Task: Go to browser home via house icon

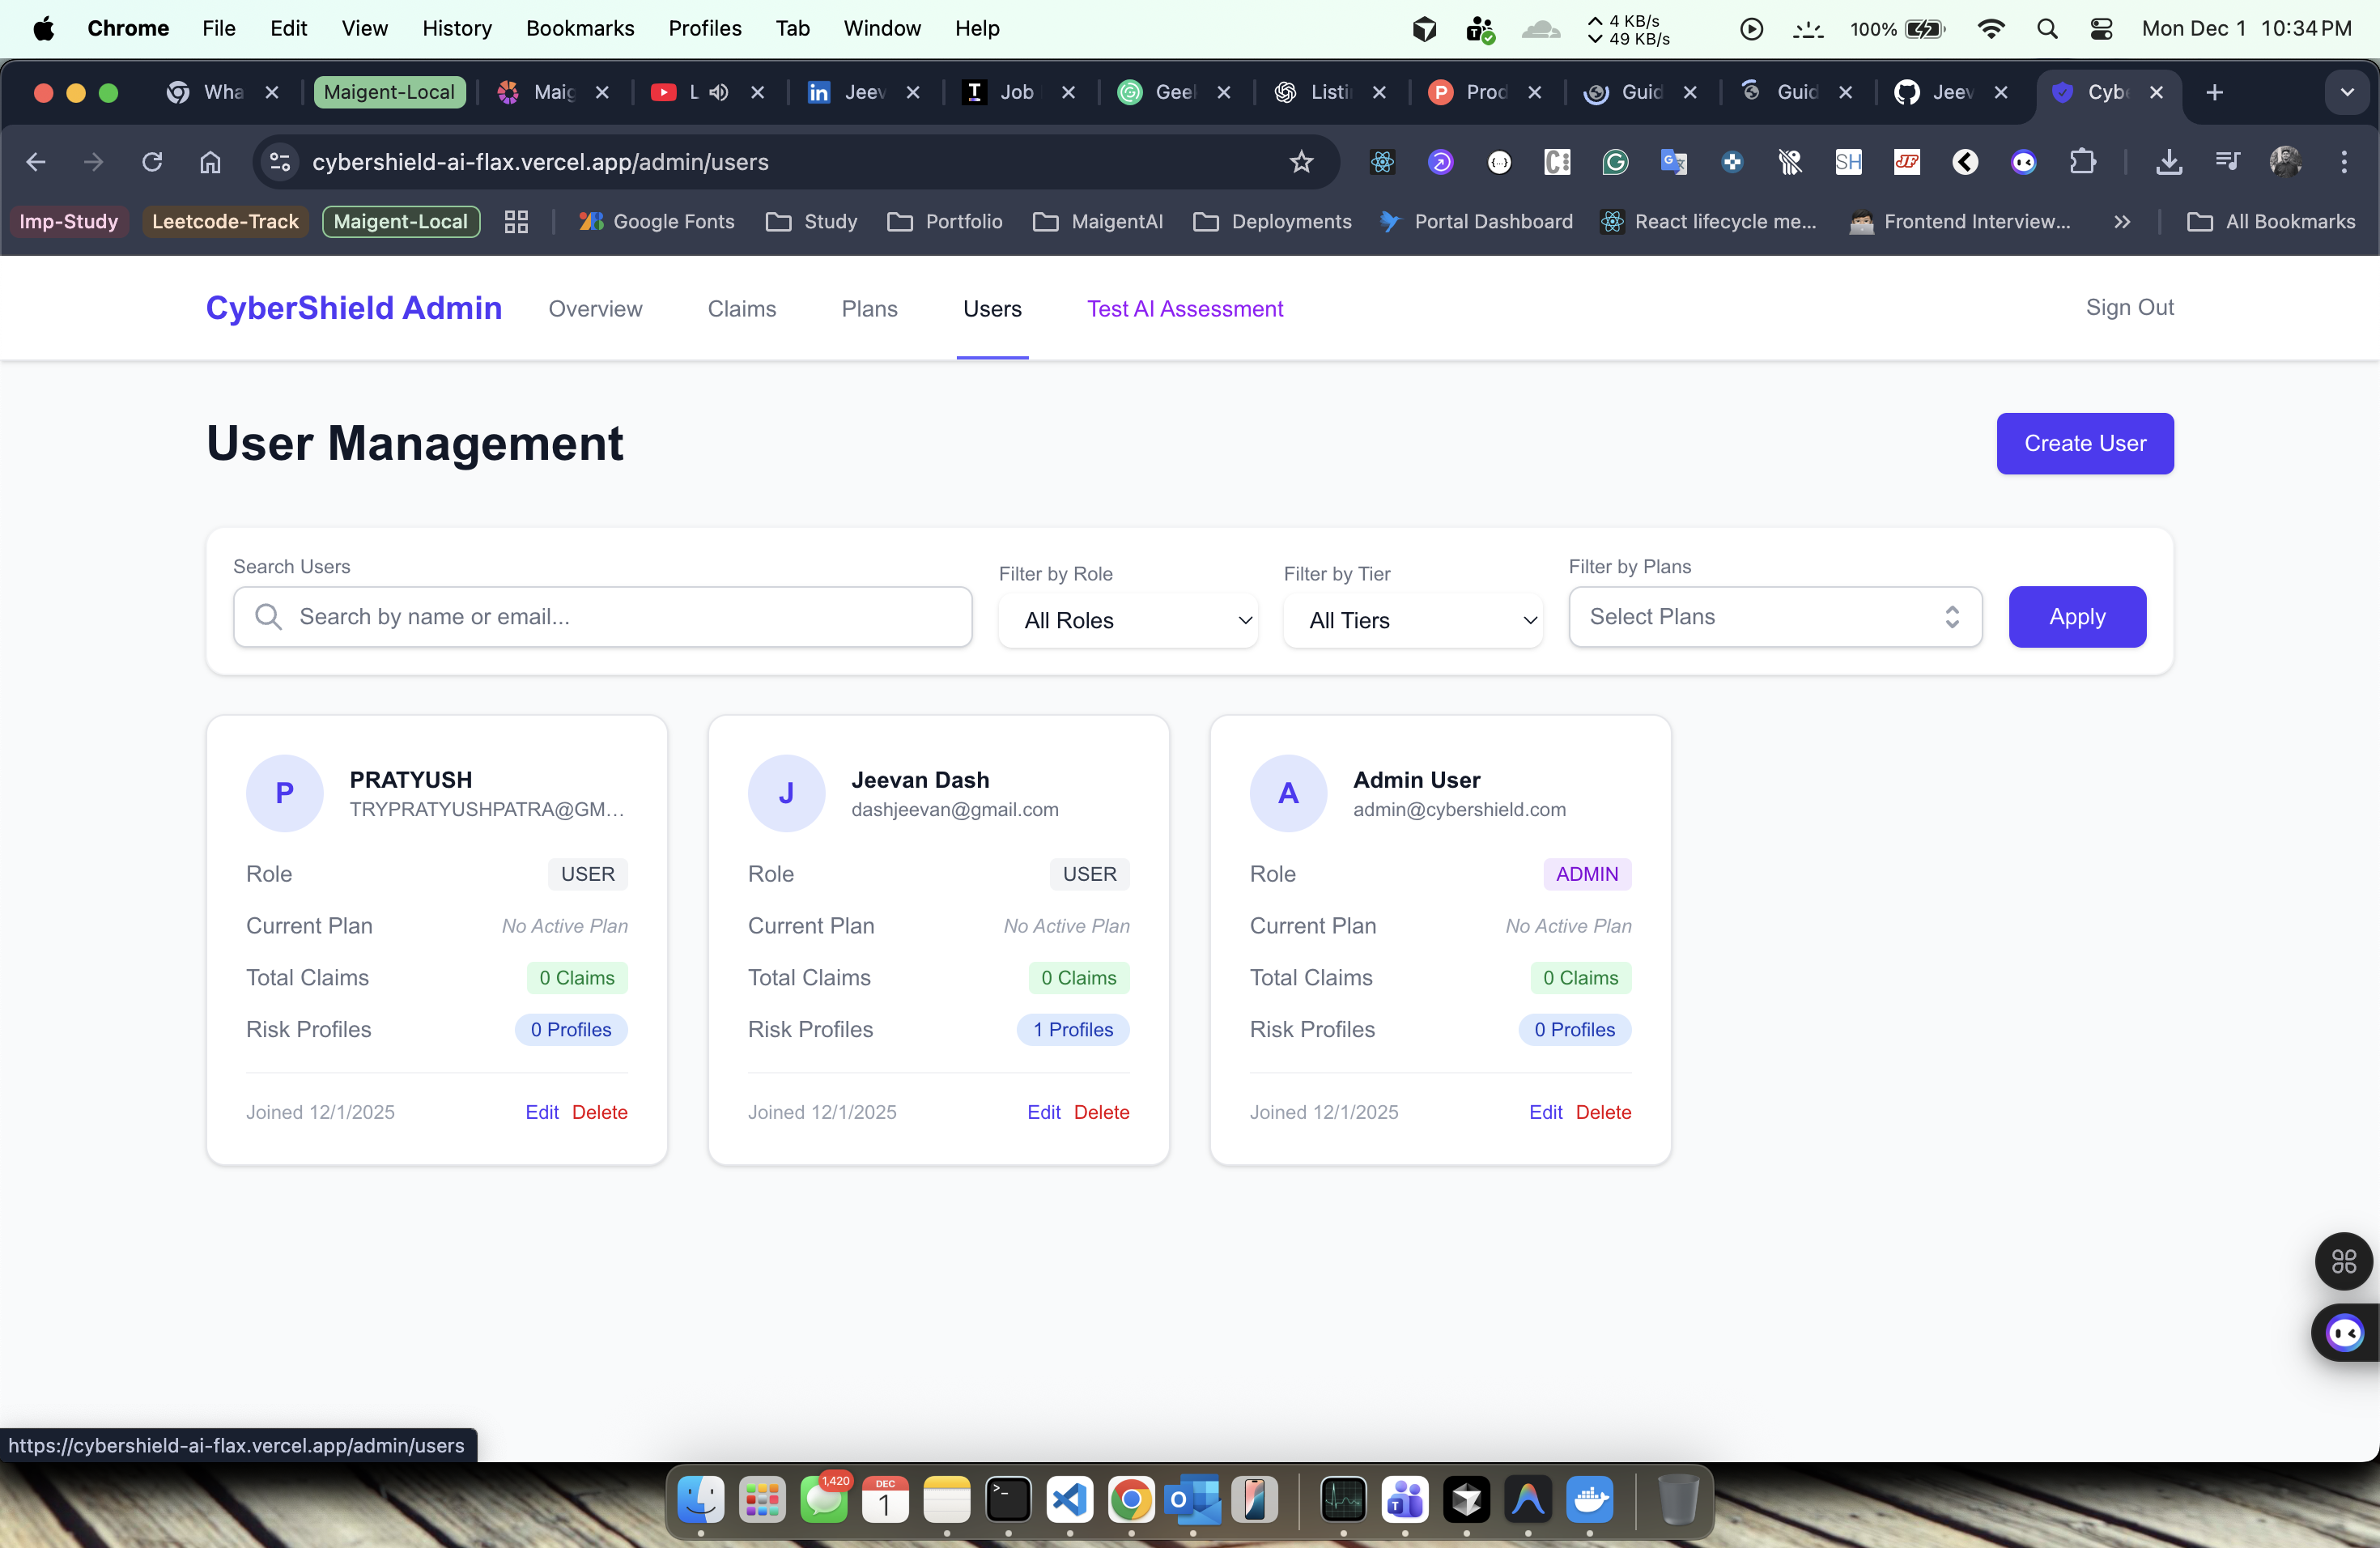Action: [210, 162]
